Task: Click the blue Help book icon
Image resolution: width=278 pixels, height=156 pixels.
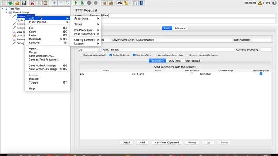Action: [x=142, y=3]
